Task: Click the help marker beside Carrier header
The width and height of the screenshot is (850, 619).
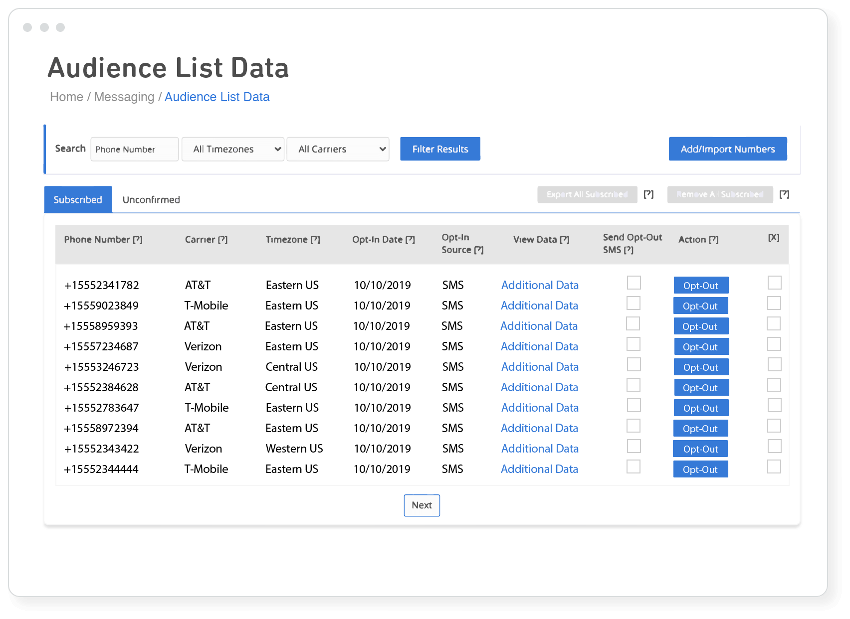Action: point(223,240)
